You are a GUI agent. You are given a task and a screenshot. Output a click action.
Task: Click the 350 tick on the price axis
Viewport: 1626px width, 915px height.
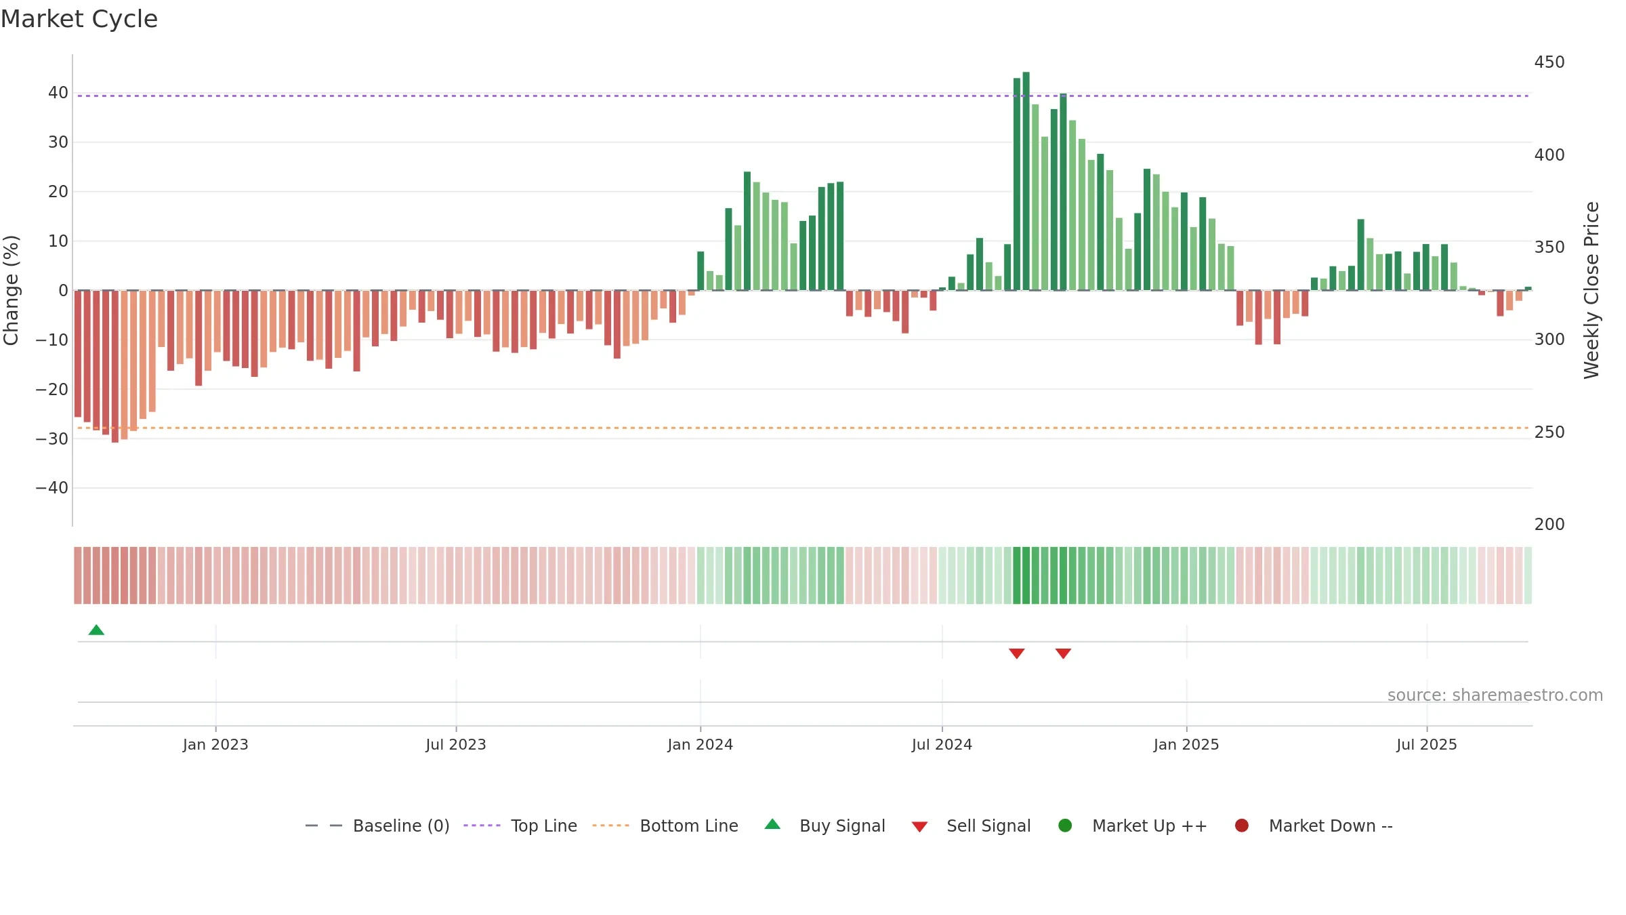point(1549,247)
